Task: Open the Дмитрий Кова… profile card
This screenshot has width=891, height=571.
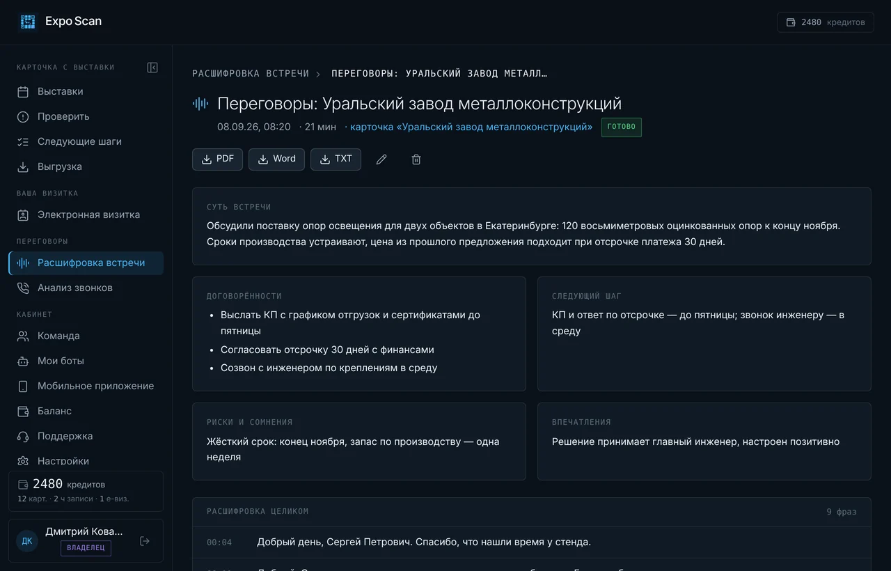Action: point(86,540)
